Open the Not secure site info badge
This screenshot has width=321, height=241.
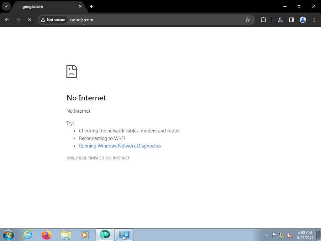click(x=53, y=20)
